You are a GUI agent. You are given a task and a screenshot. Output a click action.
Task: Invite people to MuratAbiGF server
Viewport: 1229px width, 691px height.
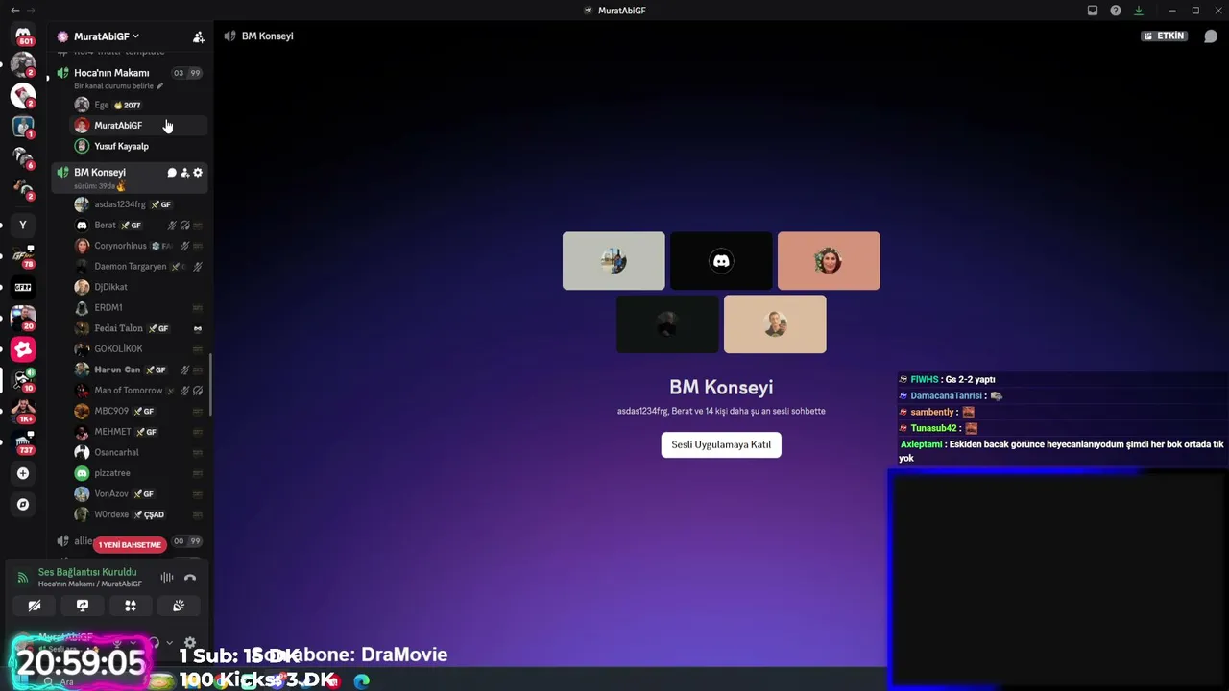[x=199, y=36]
